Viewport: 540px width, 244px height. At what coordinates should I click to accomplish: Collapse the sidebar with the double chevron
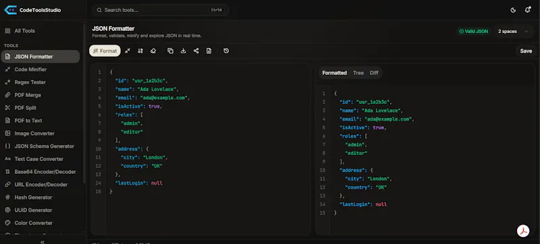(43, 242)
